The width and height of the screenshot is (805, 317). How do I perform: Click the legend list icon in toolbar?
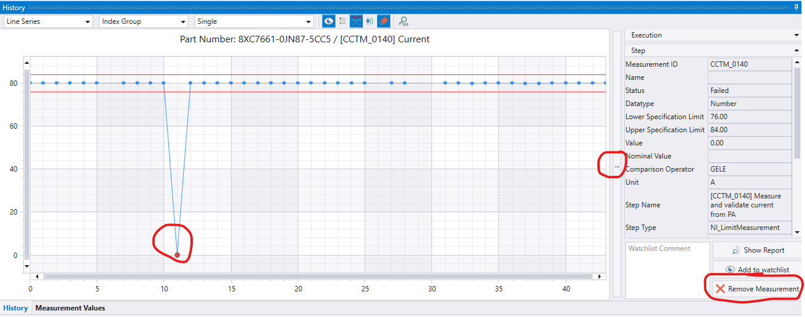(343, 21)
